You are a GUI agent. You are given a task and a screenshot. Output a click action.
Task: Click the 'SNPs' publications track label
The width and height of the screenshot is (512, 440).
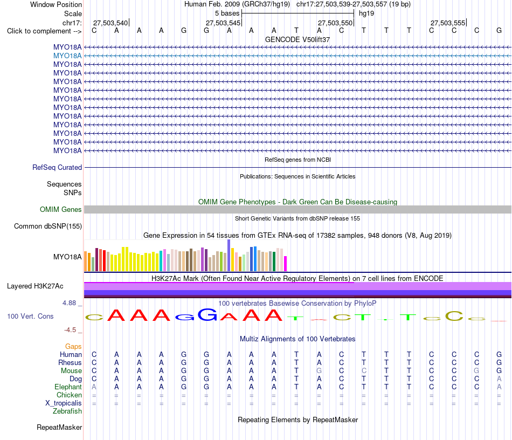point(73,192)
